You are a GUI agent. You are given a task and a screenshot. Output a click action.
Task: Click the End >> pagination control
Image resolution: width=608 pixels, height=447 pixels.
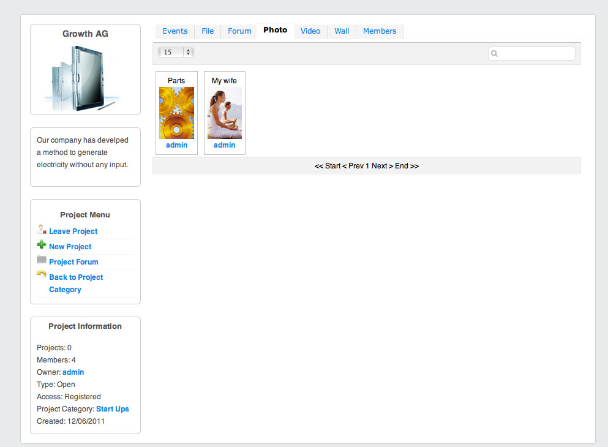click(x=407, y=166)
